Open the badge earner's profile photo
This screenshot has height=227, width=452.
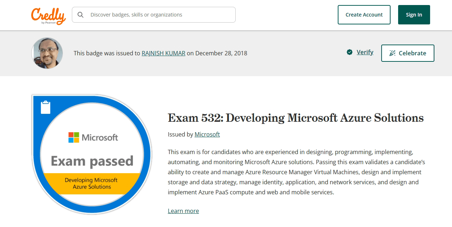pyautogui.click(x=47, y=53)
